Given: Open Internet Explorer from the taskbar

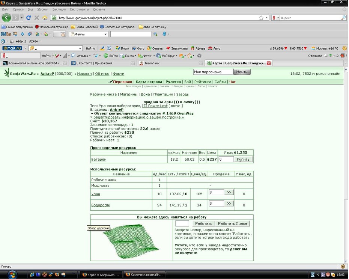Looking at the screenshot, I should pyautogui.click(x=32, y=274).
